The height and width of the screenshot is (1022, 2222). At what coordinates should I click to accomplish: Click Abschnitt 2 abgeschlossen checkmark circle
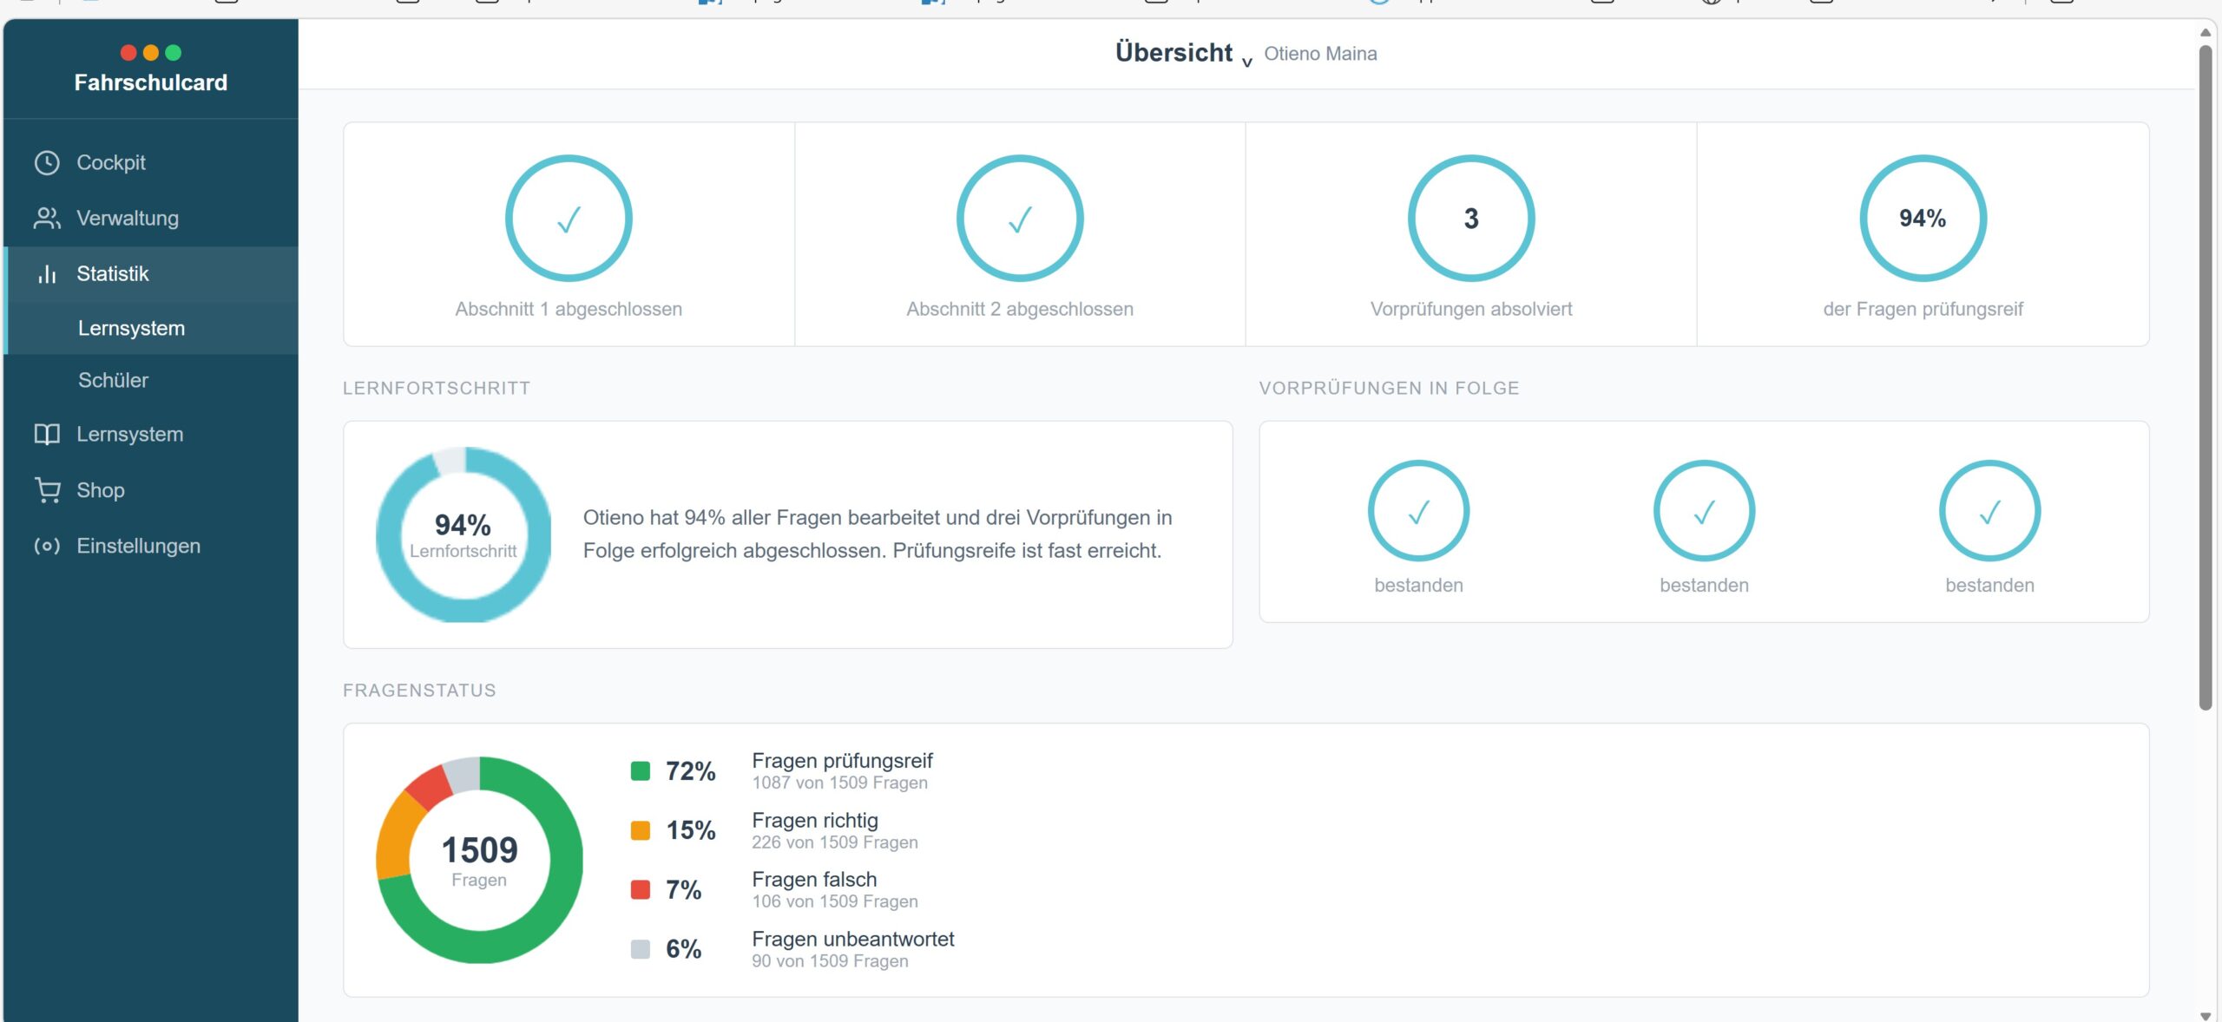tap(1020, 219)
